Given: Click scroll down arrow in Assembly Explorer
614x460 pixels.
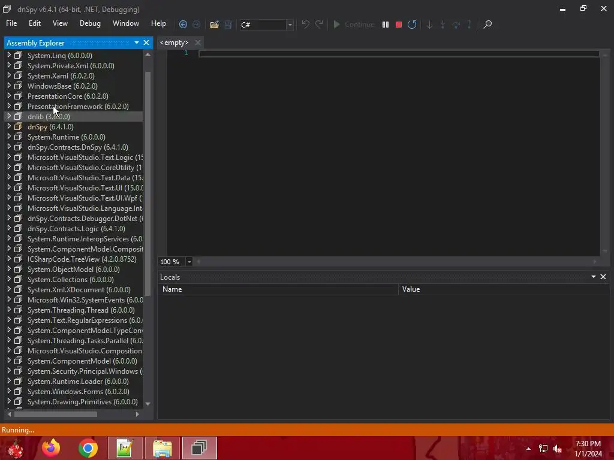Looking at the screenshot, I should 148,404.
